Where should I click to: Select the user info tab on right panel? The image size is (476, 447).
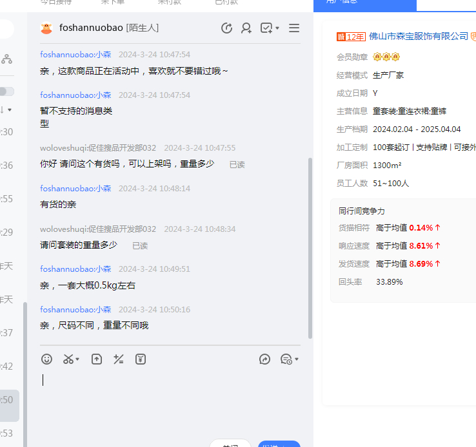point(365,3)
